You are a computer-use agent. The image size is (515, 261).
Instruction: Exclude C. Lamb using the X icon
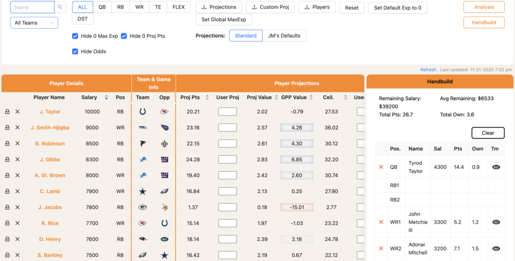(x=17, y=191)
